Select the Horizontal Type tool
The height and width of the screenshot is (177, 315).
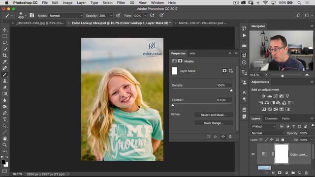click(x=4, y=119)
